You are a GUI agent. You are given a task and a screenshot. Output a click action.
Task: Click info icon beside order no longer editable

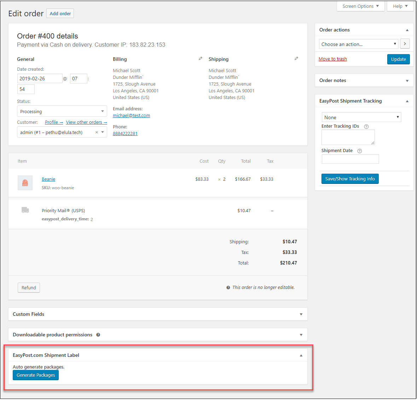pyautogui.click(x=228, y=288)
